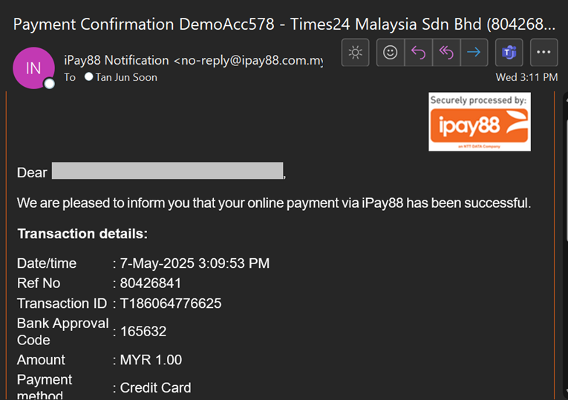Click presence dot beside Tan Jun Soon
The height and width of the screenshot is (400, 568).
[x=89, y=77]
